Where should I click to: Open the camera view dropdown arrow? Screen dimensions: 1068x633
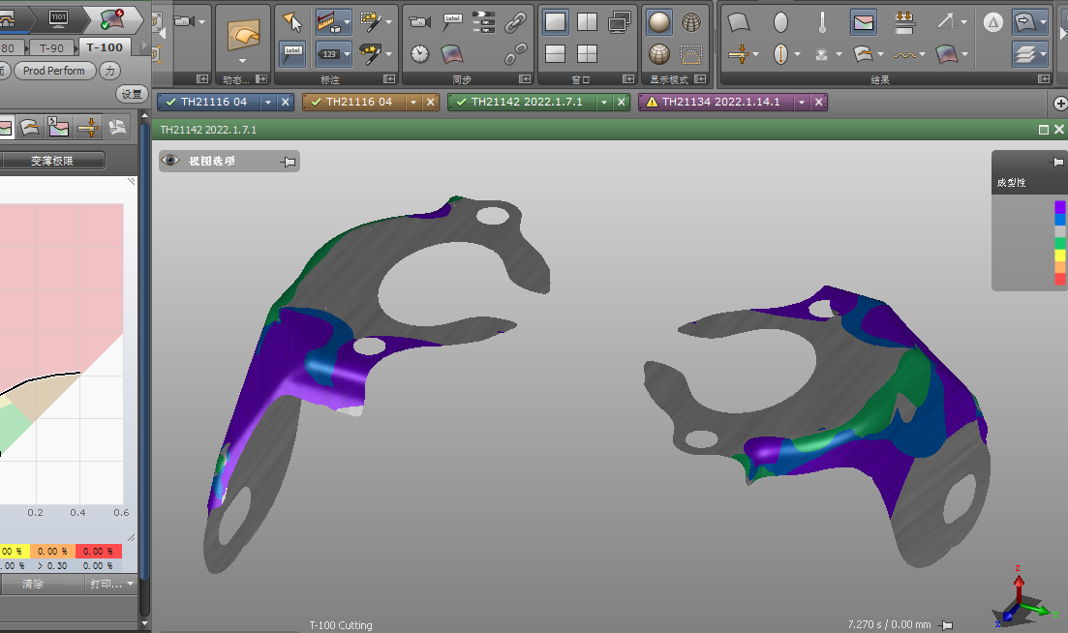(x=201, y=22)
